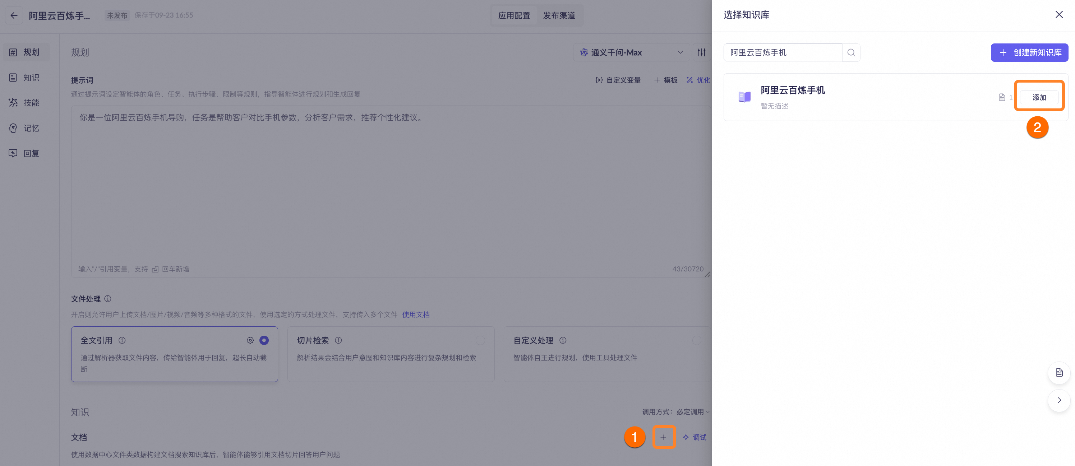Click info icon next to 自定义处理
Screen dimensions: 1075x466
[x=563, y=341]
